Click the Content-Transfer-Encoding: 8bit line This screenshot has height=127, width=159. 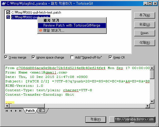tap(40, 95)
